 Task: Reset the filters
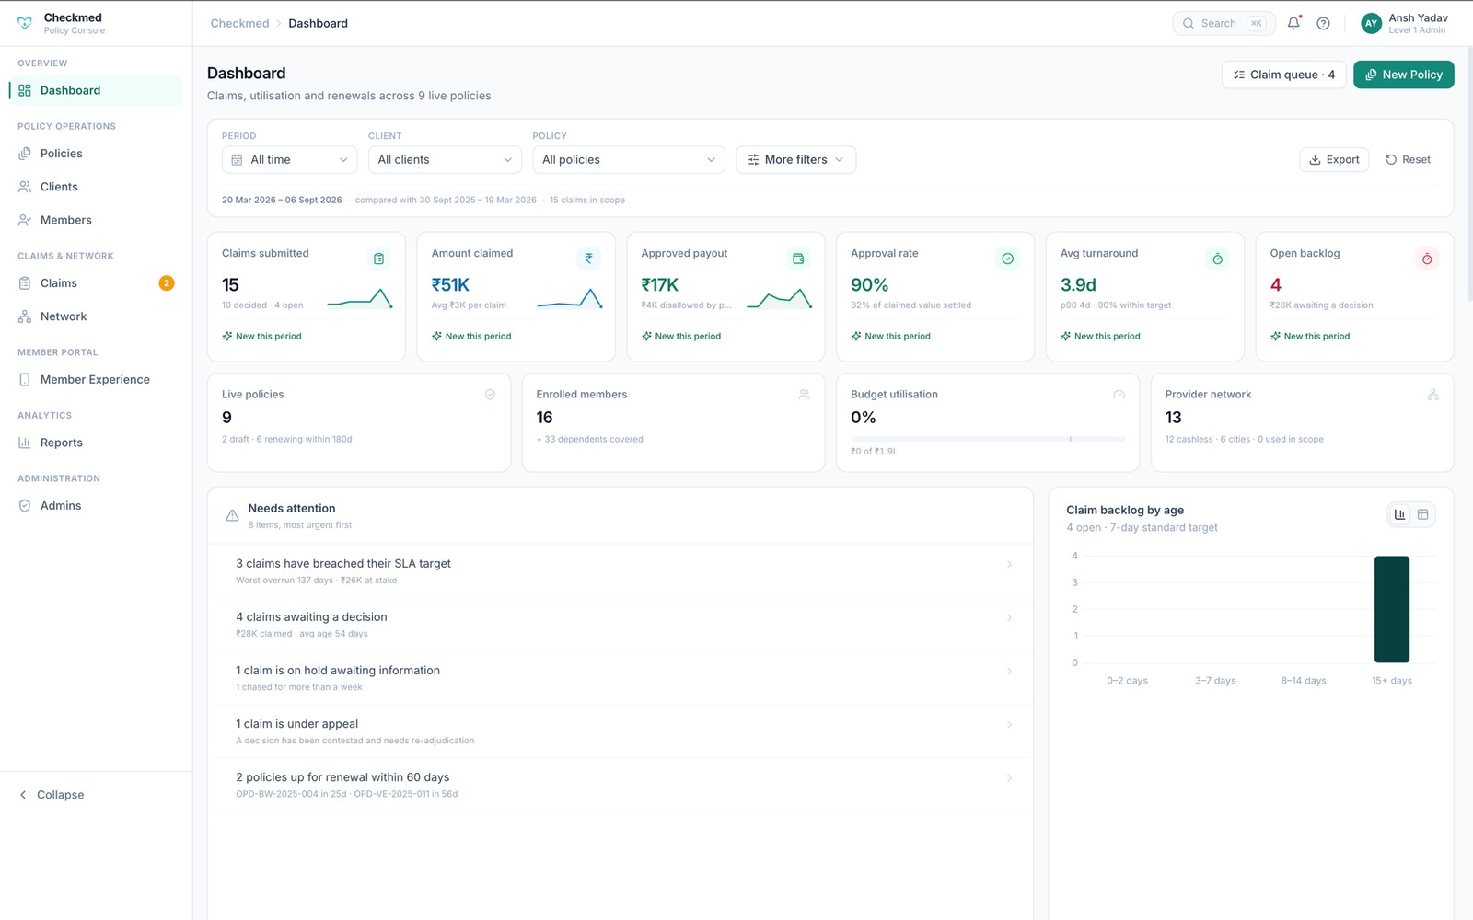[1408, 159]
